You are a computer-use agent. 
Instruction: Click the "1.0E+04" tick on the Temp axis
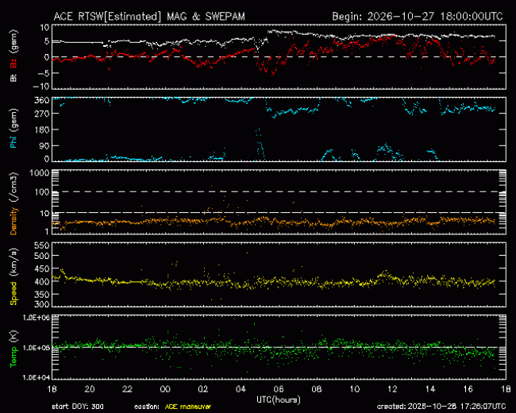(x=37, y=377)
